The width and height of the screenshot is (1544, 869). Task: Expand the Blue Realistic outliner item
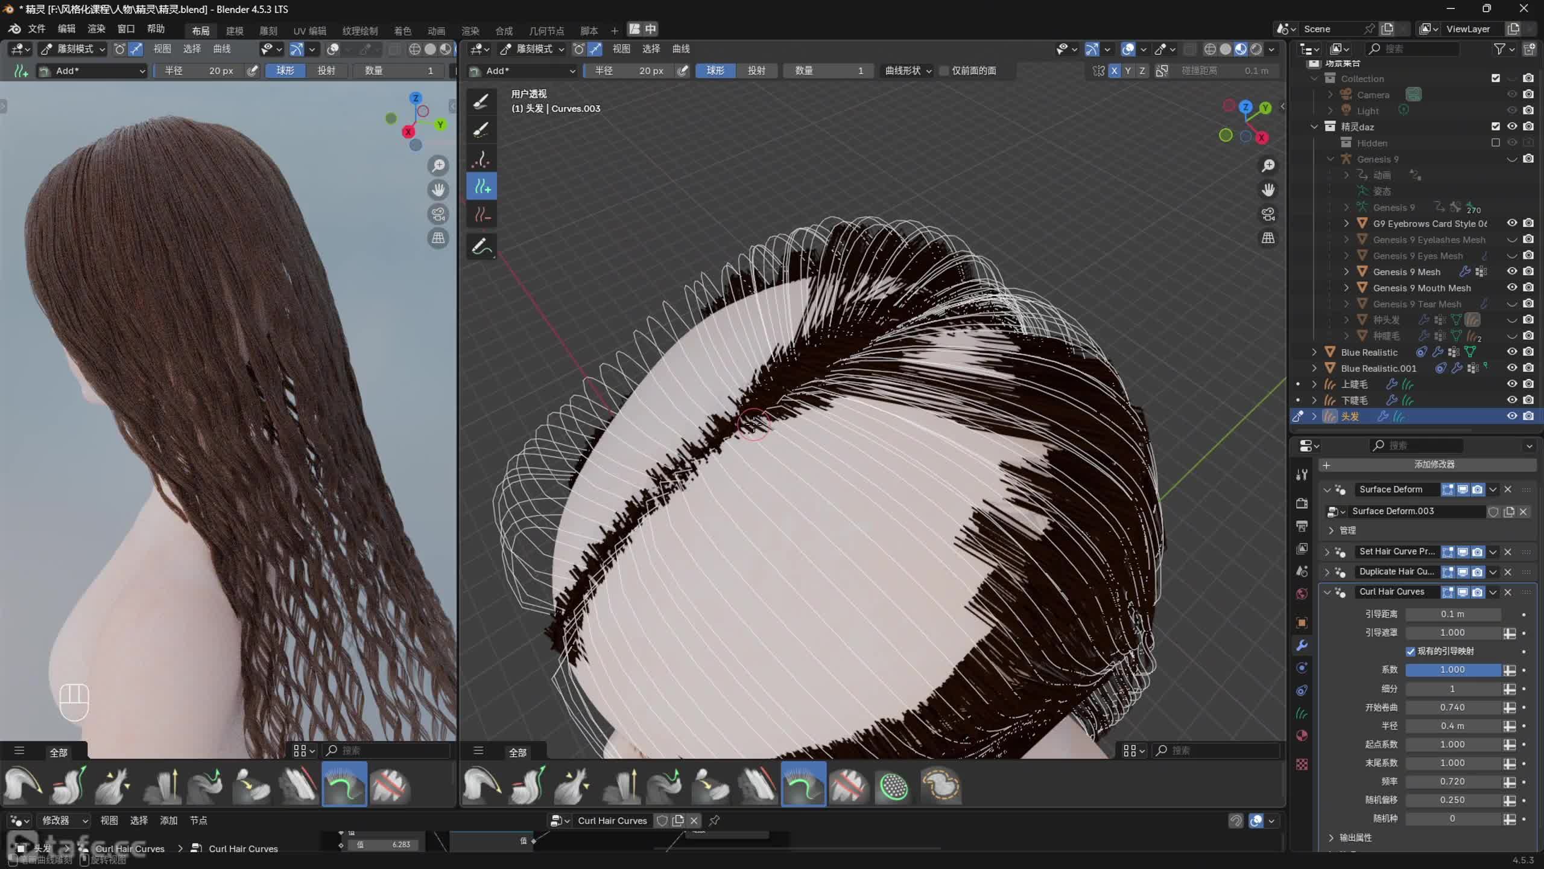pyautogui.click(x=1314, y=352)
